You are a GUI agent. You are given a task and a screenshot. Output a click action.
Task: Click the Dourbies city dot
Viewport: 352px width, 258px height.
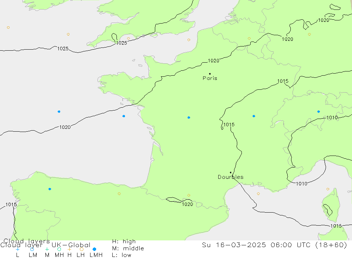pyautogui.click(x=231, y=172)
